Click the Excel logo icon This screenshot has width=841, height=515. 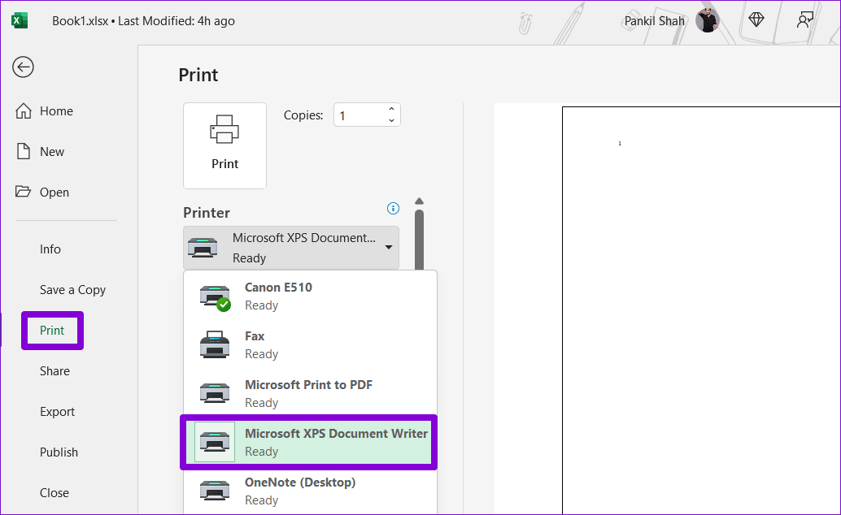tap(20, 21)
